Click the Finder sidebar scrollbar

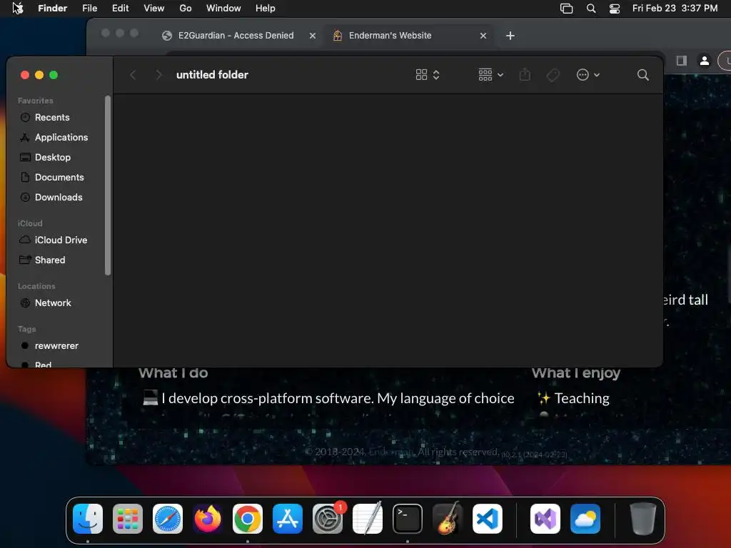pos(109,186)
